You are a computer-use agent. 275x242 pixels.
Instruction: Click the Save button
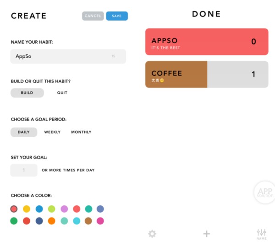117,16
